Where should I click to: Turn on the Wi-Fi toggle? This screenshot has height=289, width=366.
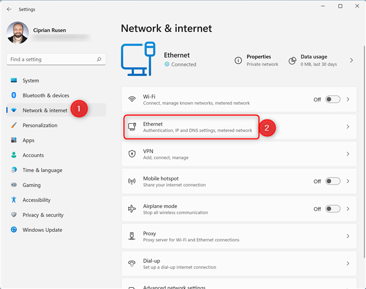coord(333,100)
